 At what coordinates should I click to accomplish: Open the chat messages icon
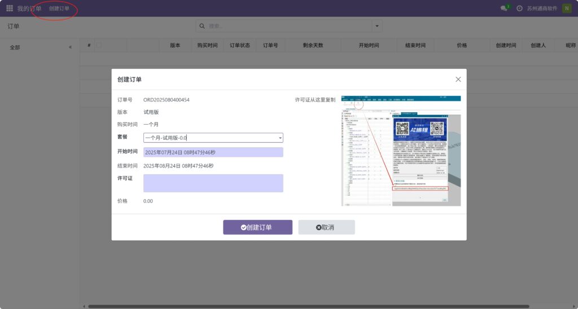click(504, 8)
